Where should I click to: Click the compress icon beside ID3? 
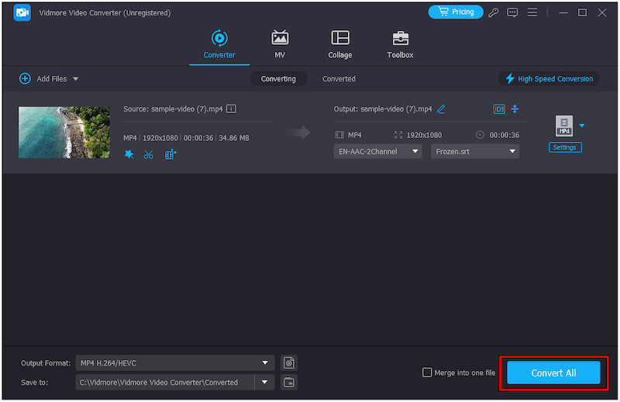(515, 109)
